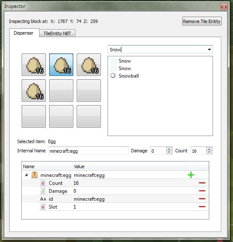Click the Slot value 1 in tree
The height and width of the screenshot is (242, 233).
tap(75, 207)
